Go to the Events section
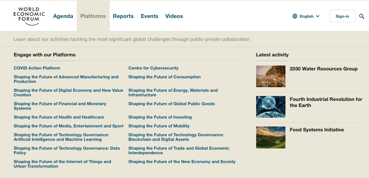369x178 pixels. point(149,16)
